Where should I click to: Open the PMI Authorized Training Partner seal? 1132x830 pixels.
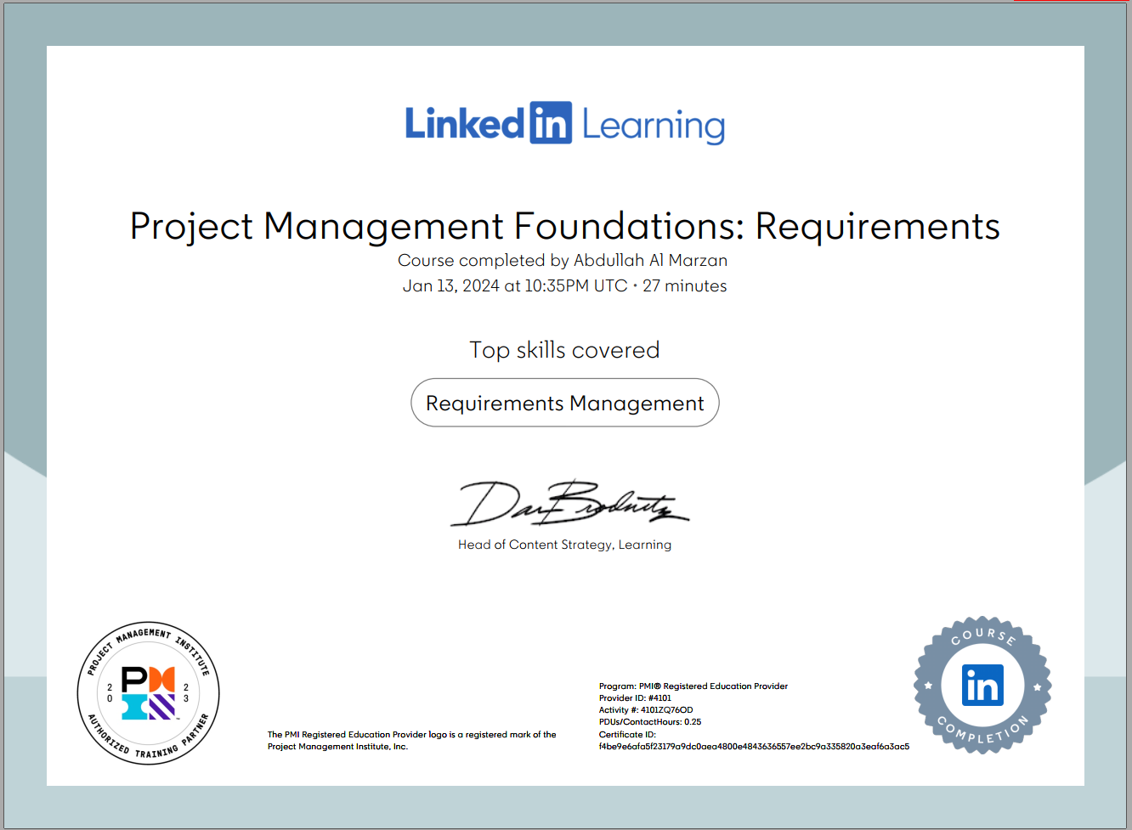(148, 694)
